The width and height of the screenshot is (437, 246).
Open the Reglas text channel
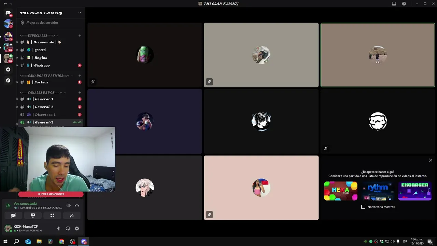point(50,58)
